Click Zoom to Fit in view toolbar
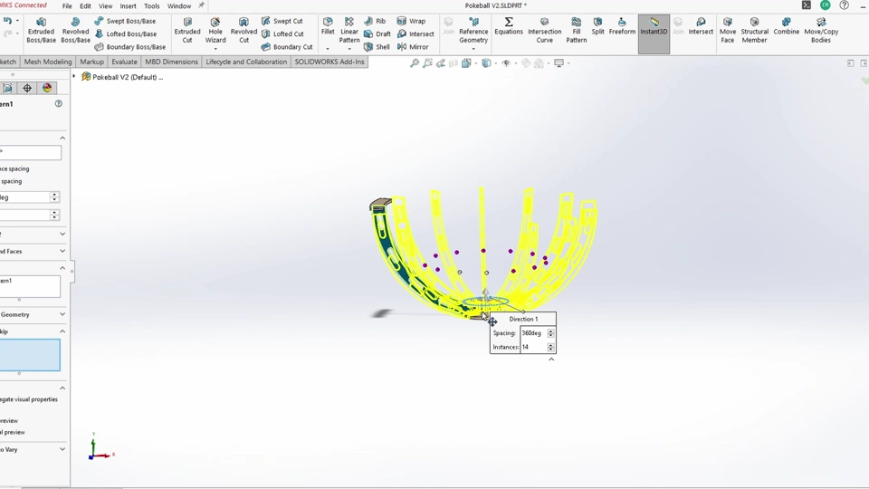Screen dimensions: 869x489 pyautogui.click(x=414, y=63)
